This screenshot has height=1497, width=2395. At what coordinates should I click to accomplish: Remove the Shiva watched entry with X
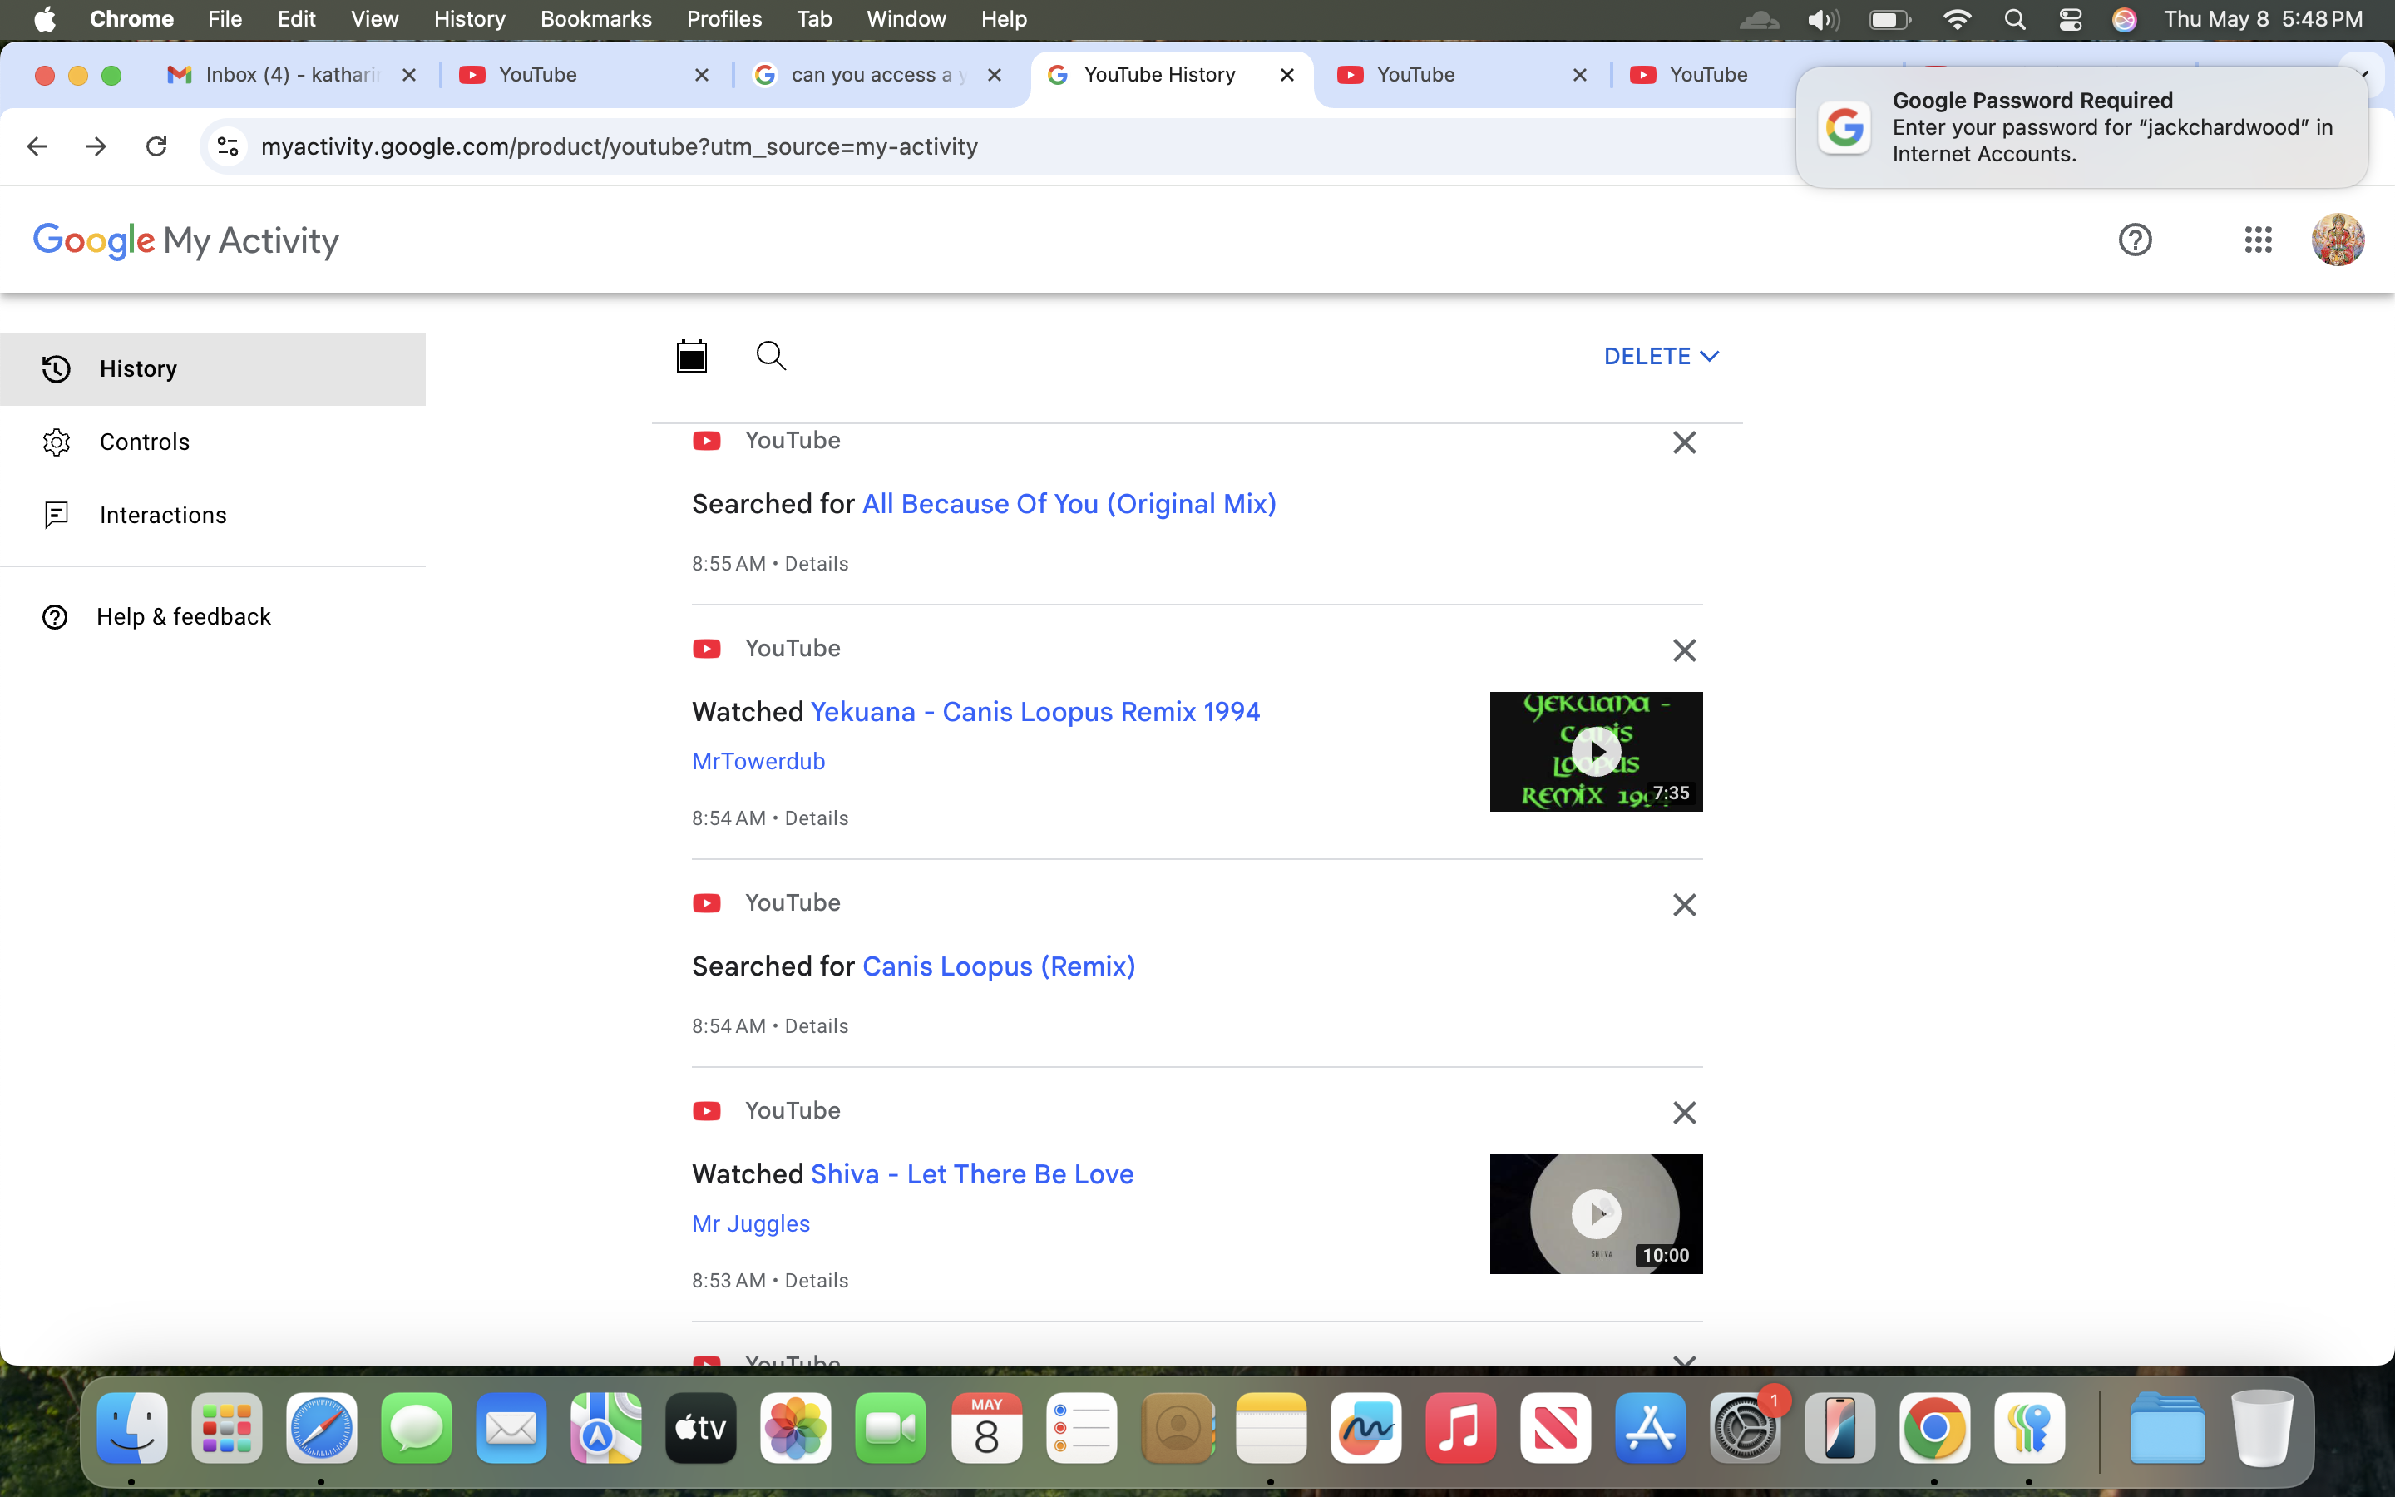click(x=1683, y=1113)
